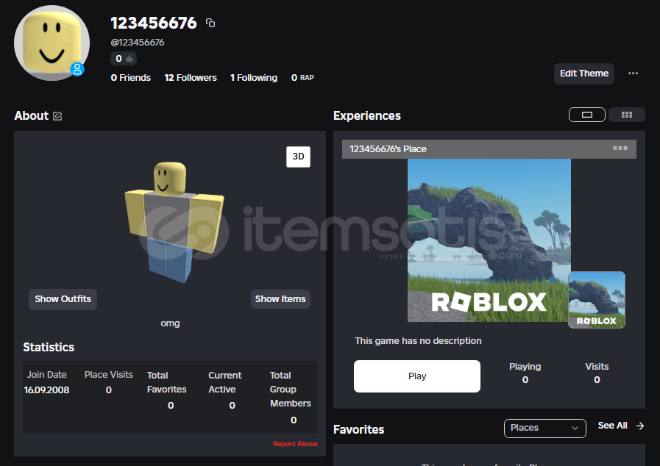
Task: Click the Experiences heading
Action: 367,115
